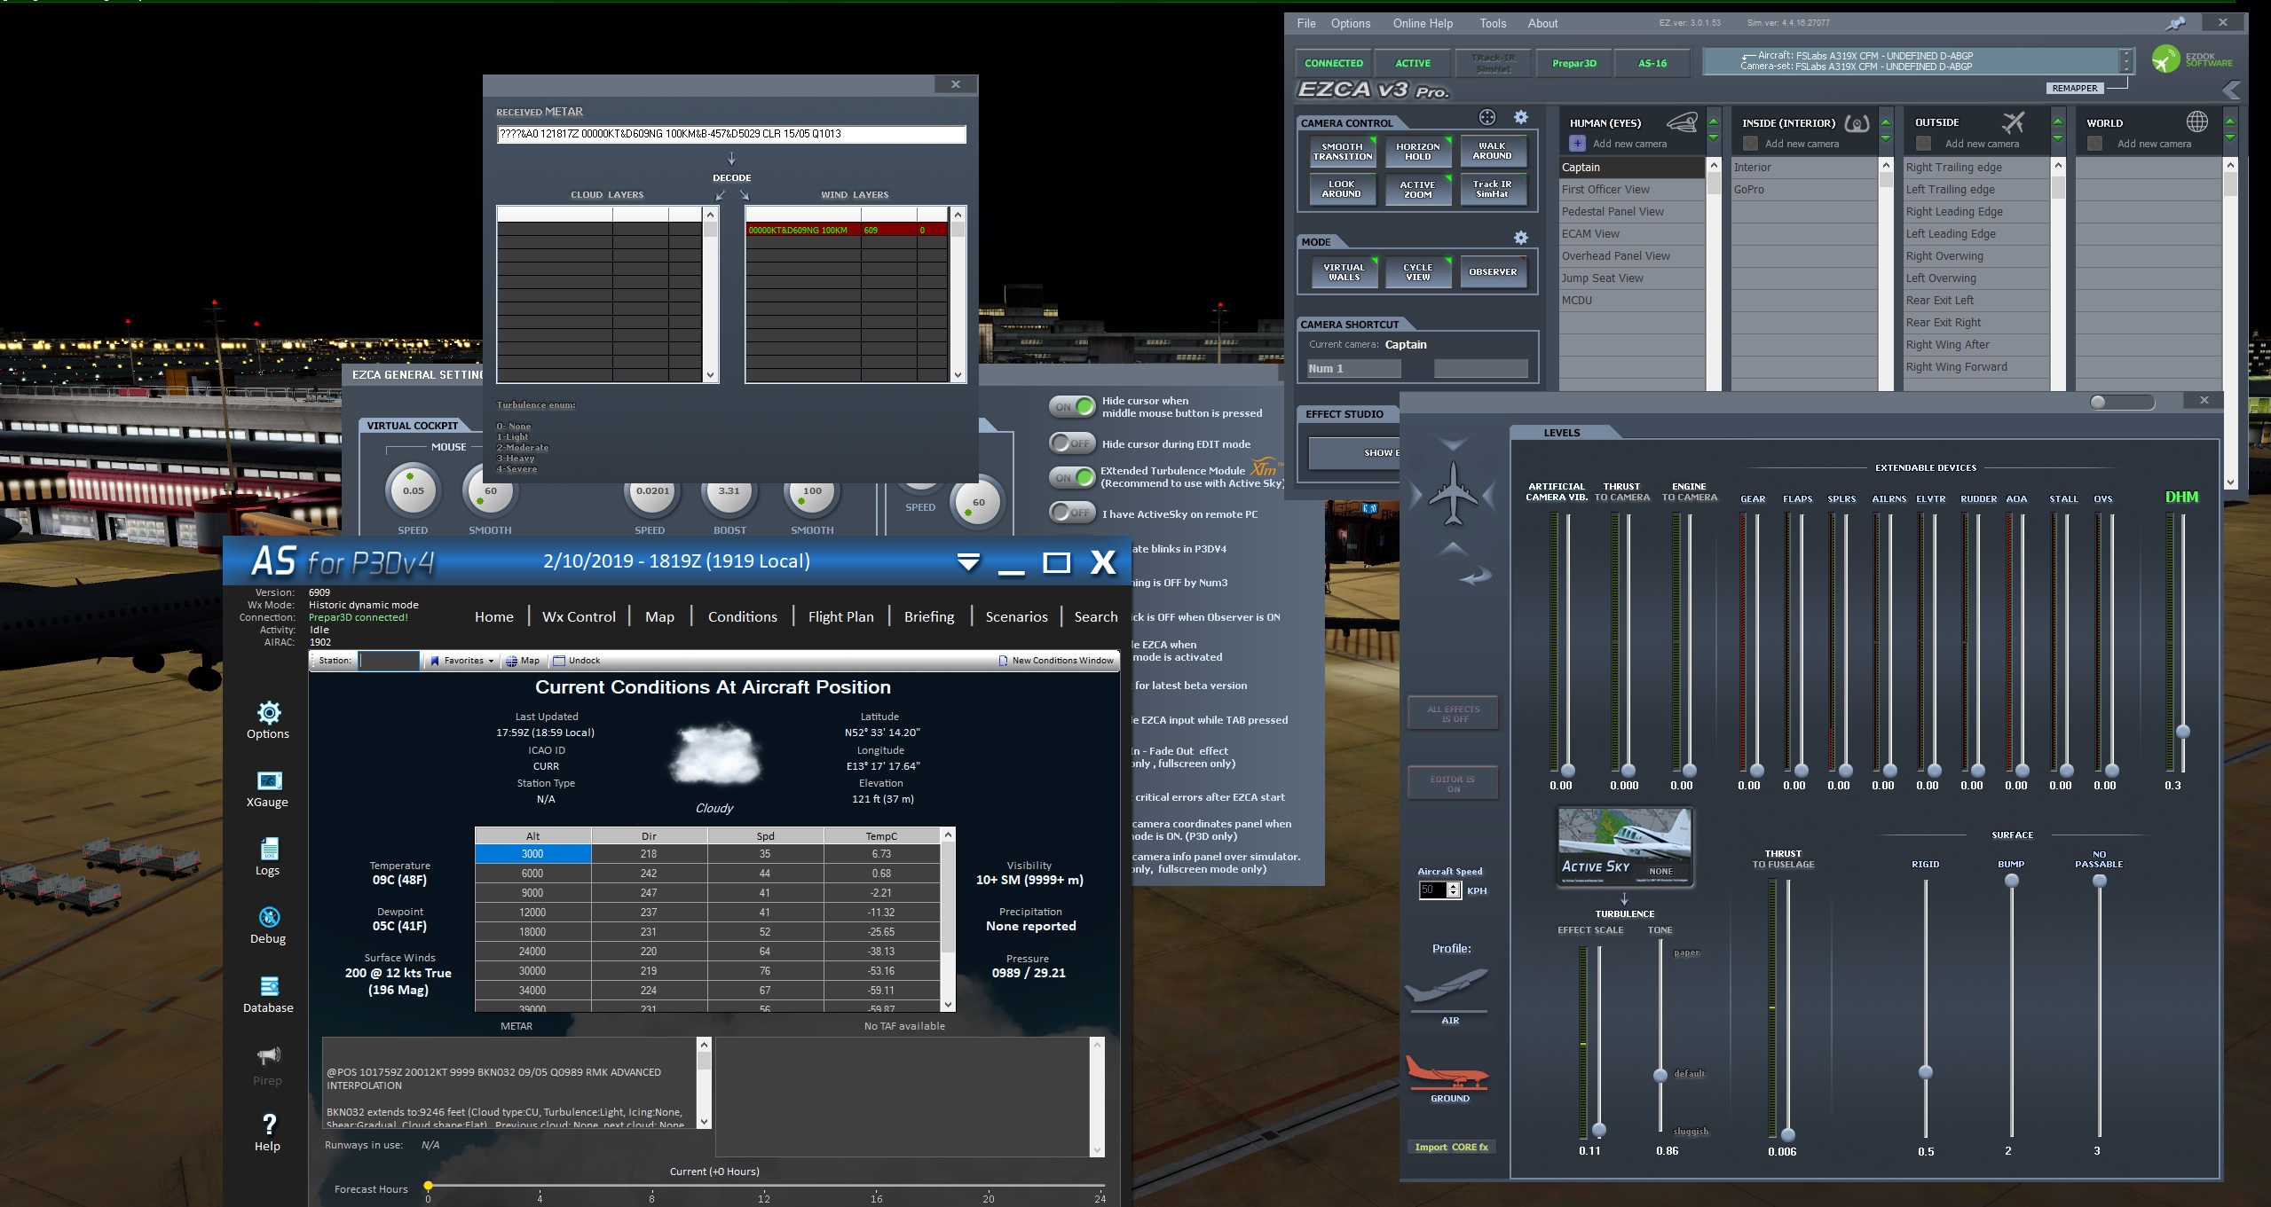Click the Walk Around button

coord(1493,151)
